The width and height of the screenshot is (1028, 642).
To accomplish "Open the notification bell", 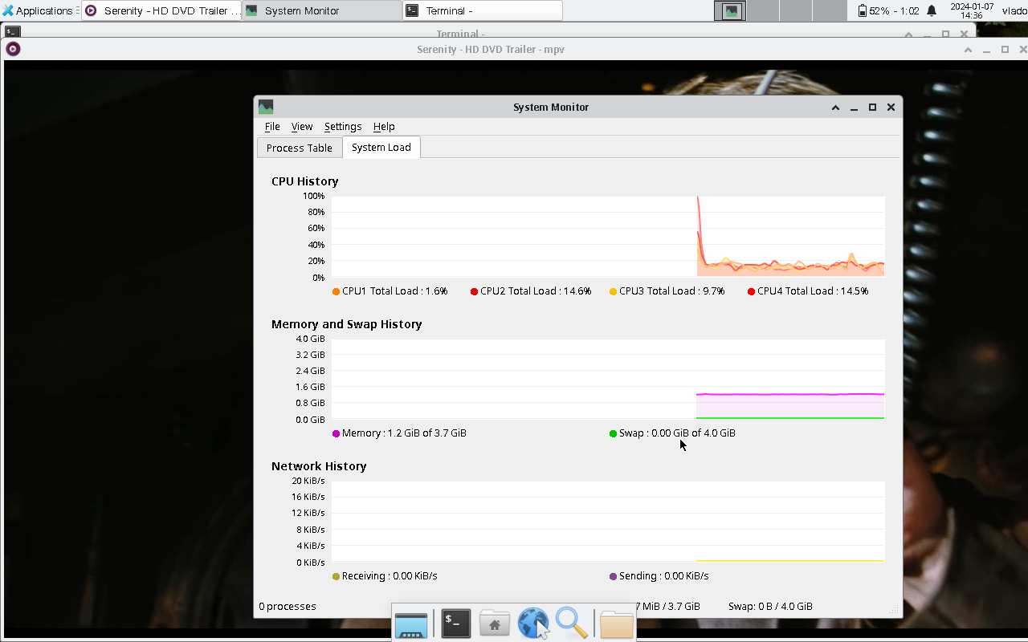I will [x=932, y=10].
